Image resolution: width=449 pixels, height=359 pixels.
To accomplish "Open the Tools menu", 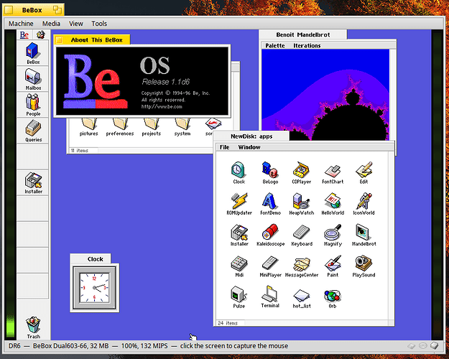I will pyautogui.click(x=99, y=24).
